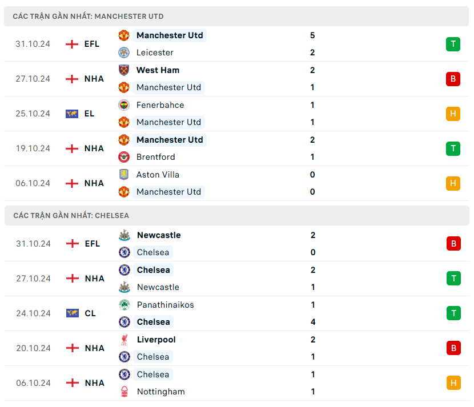Open the Newcastle team link in EFL match
474x407 pixels.
click(159, 235)
